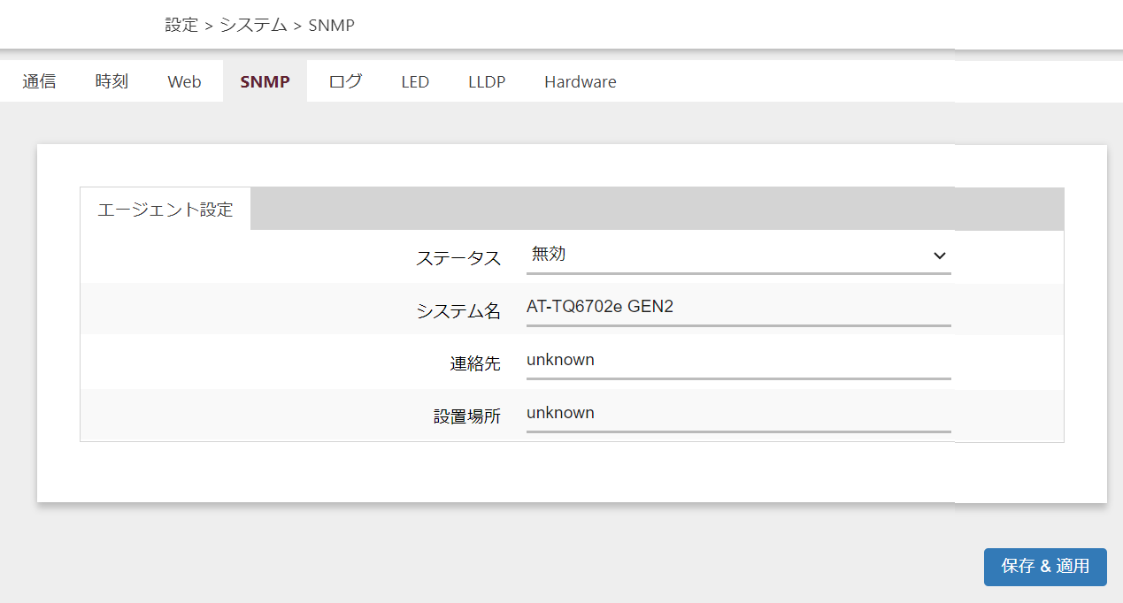Switch to the 時刻 tab

(112, 82)
